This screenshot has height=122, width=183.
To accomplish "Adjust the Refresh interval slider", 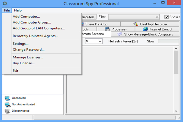I will tap(168, 41).
